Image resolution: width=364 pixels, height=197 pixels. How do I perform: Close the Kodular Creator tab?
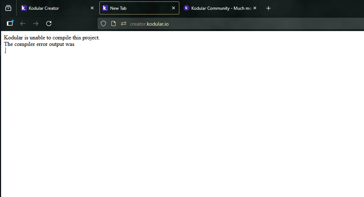pos(92,8)
